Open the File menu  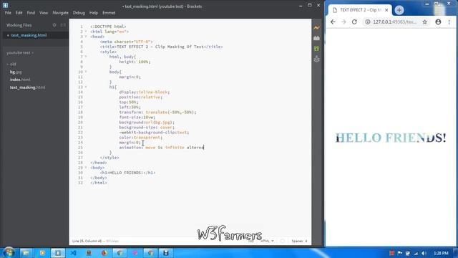[8, 13]
